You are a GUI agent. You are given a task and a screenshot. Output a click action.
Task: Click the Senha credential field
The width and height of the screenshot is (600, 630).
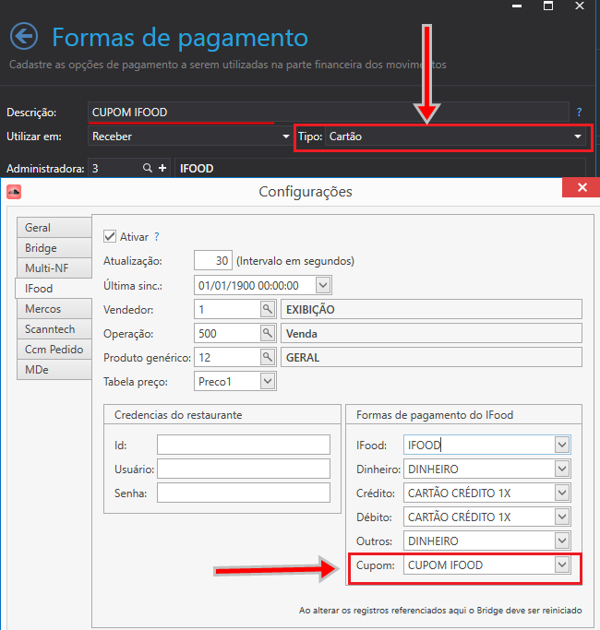(244, 493)
